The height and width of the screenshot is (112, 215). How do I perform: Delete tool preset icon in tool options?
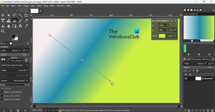(x=18, y=110)
